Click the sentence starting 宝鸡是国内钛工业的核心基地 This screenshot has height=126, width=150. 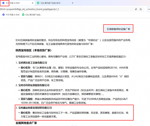(71, 57)
